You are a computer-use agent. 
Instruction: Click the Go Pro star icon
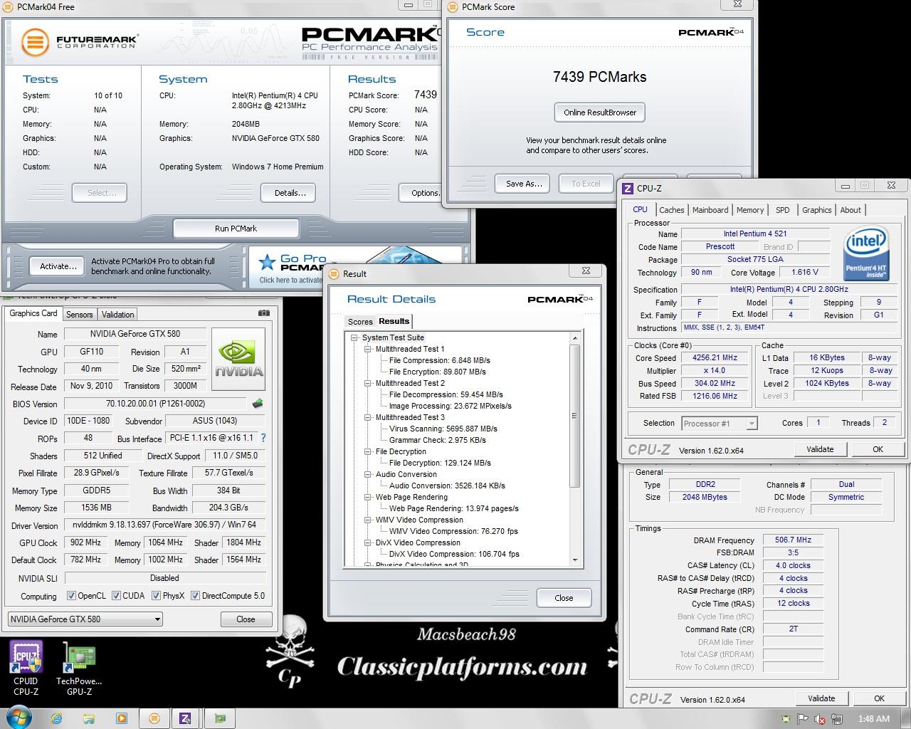(x=267, y=262)
